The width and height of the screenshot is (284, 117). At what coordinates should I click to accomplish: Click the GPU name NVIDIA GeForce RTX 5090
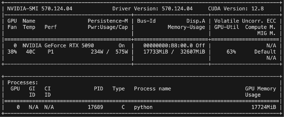[x=58, y=46]
